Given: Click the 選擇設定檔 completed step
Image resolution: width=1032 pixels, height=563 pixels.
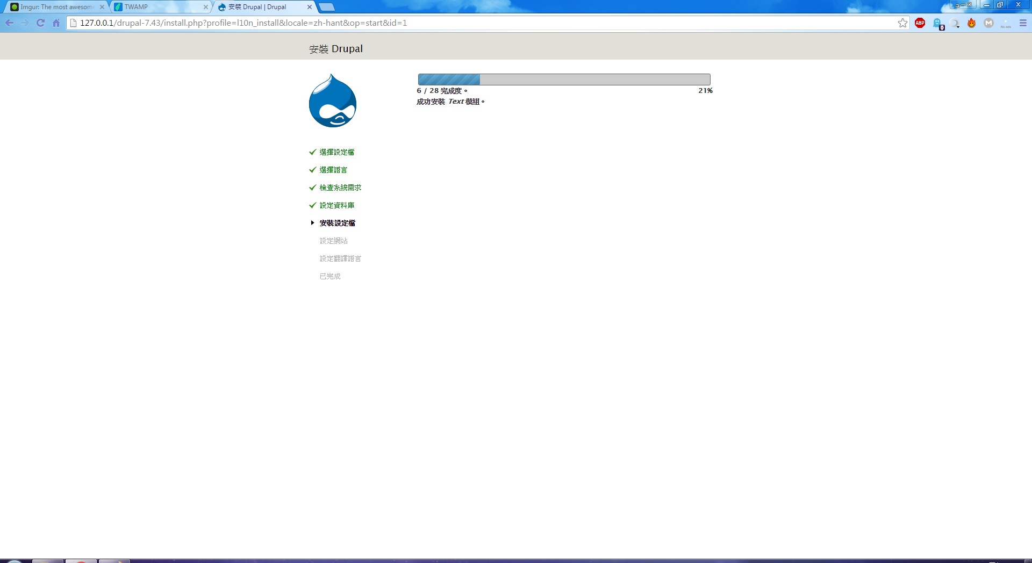Looking at the screenshot, I should pos(336,152).
